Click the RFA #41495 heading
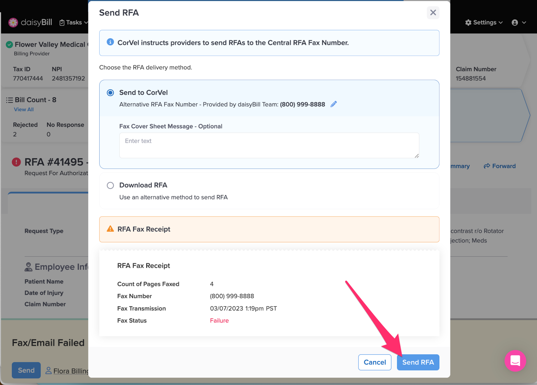The image size is (537, 385). (x=54, y=162)
